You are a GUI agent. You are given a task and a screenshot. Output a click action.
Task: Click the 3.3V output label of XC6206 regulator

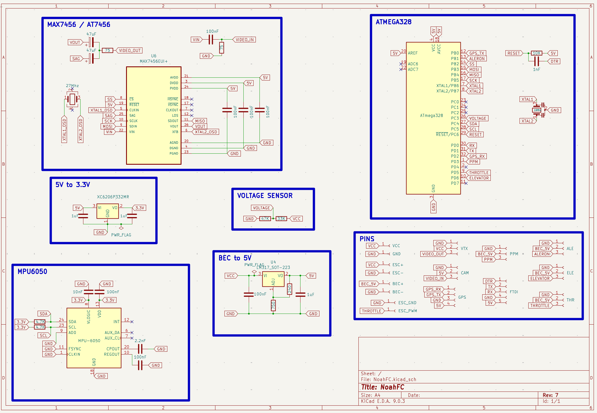point(139,208)
